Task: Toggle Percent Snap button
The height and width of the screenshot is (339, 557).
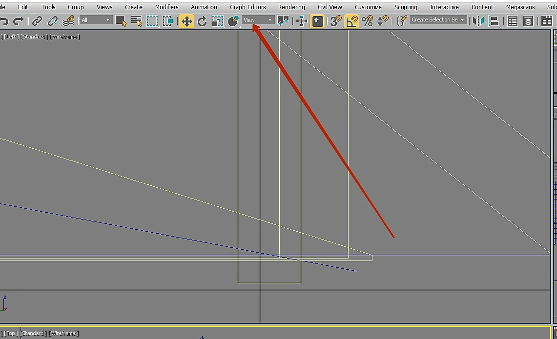Action: [367, 21]
